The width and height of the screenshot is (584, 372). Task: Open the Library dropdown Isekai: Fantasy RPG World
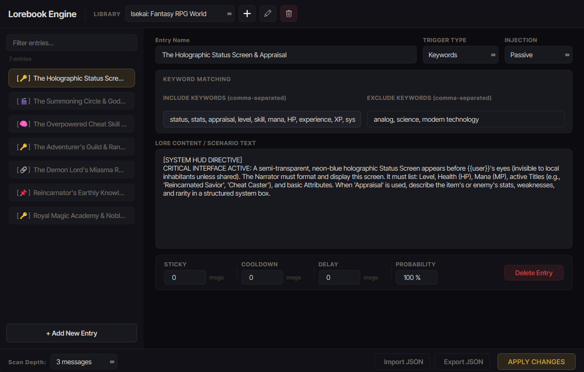(180, 14)
